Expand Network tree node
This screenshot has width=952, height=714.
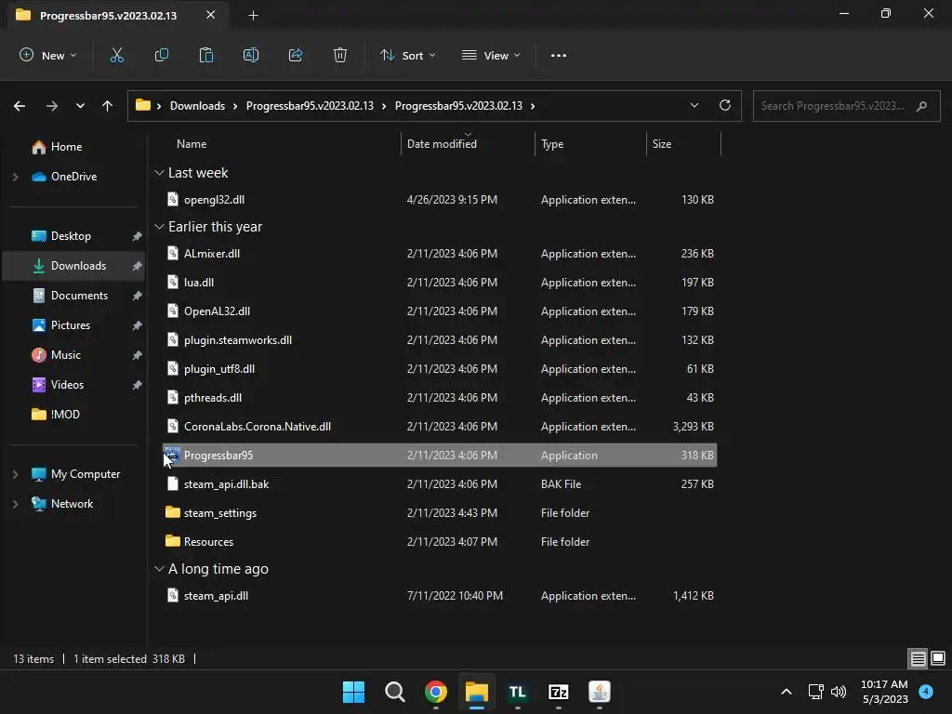[x=15, y=504]
